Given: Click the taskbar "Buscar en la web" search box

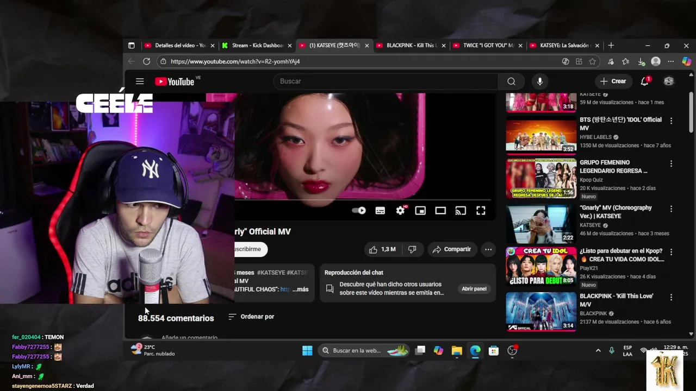Looking at the screenshot, I should coord(363,351).
